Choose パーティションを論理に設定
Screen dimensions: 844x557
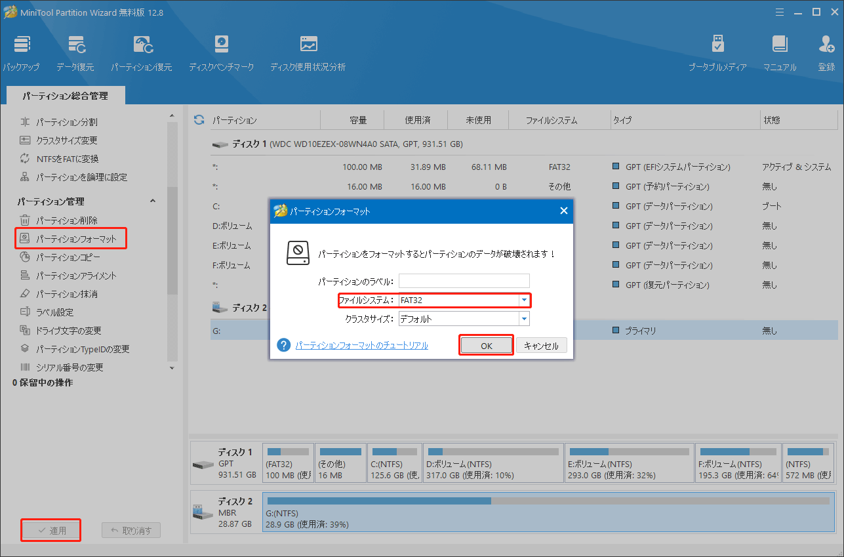pos(73,177)
